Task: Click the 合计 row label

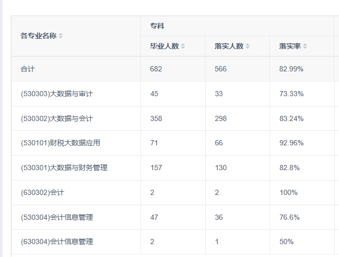Action: 27,69
